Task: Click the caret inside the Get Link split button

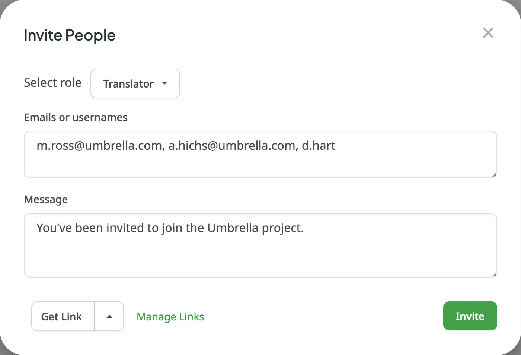Action: point(109,316)
